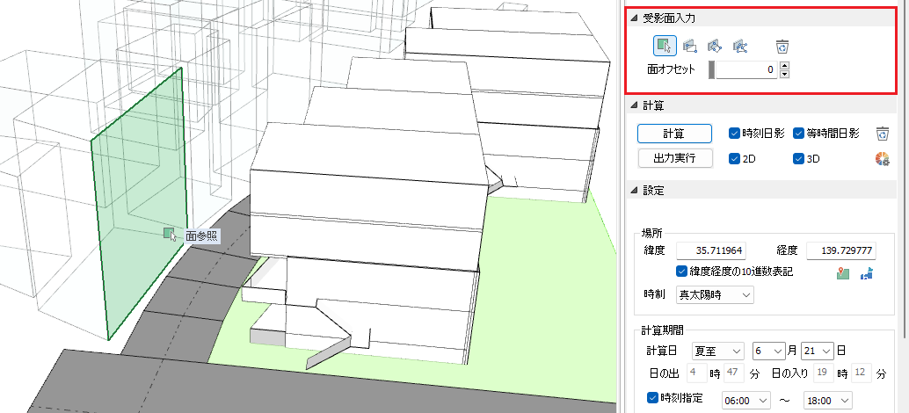Click the map pin location icon

(x=843, y=273)
